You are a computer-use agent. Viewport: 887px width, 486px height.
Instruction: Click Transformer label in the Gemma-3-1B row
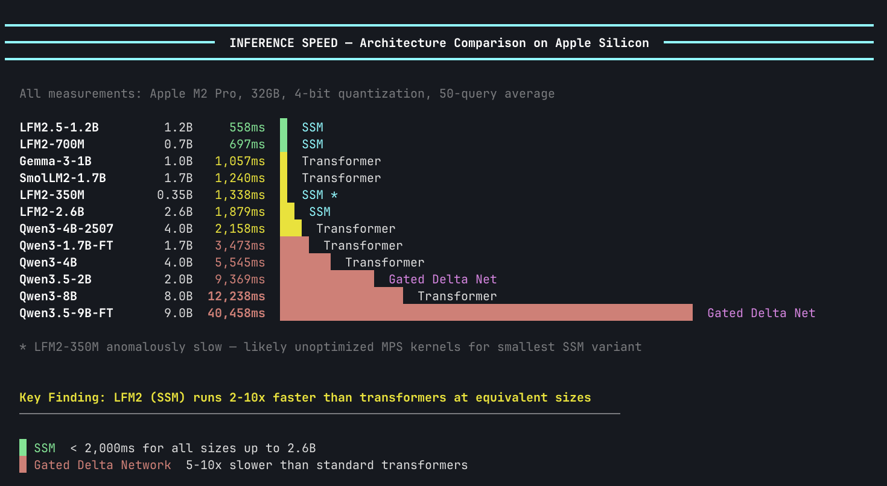(x=342, y=161)
